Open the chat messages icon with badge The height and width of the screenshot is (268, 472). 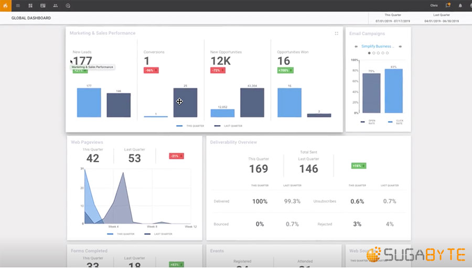[x=448, y=5]
